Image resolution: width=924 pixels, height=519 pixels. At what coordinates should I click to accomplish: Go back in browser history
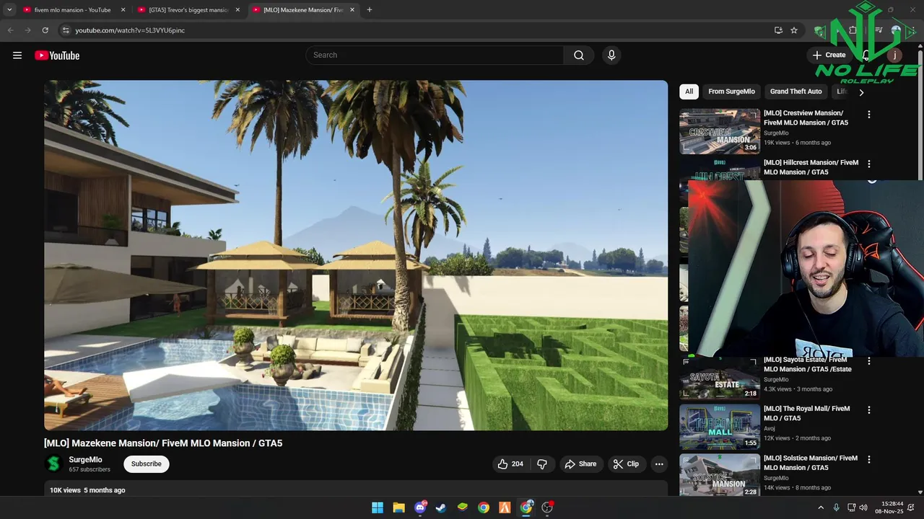click(x=10, y=30)
